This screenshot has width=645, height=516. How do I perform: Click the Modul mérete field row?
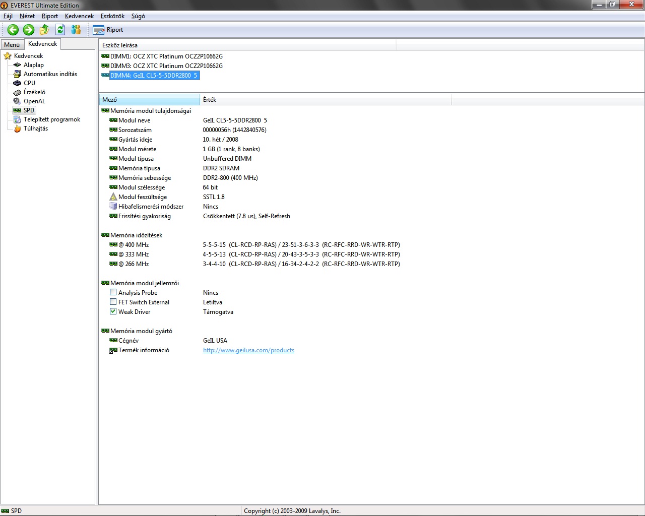tap(184, 149)
